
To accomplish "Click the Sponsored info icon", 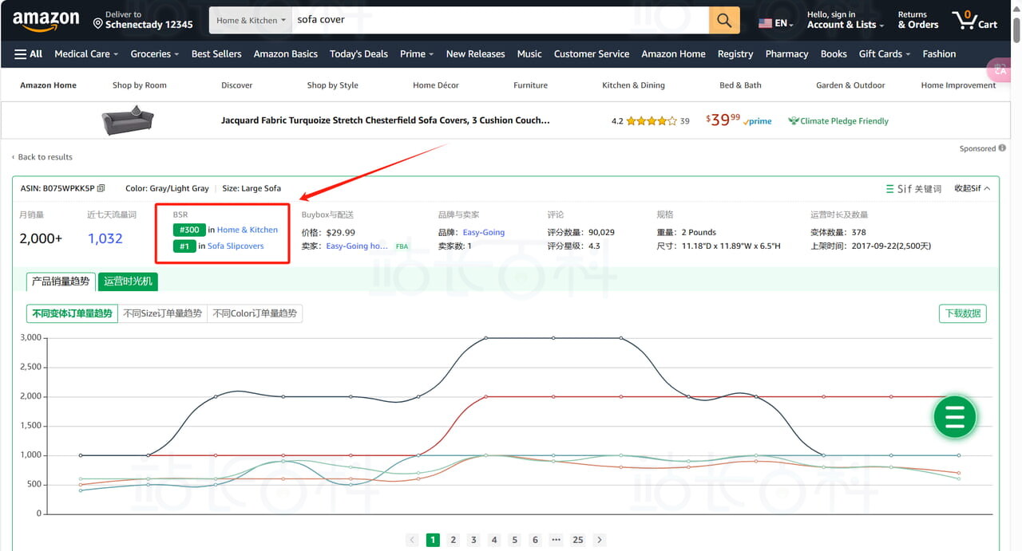I will pos(1002,148).
